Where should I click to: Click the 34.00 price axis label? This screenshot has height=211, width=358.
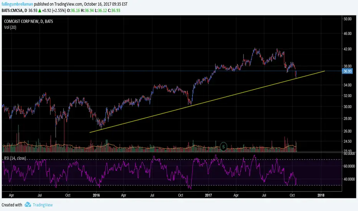[348, 85]
